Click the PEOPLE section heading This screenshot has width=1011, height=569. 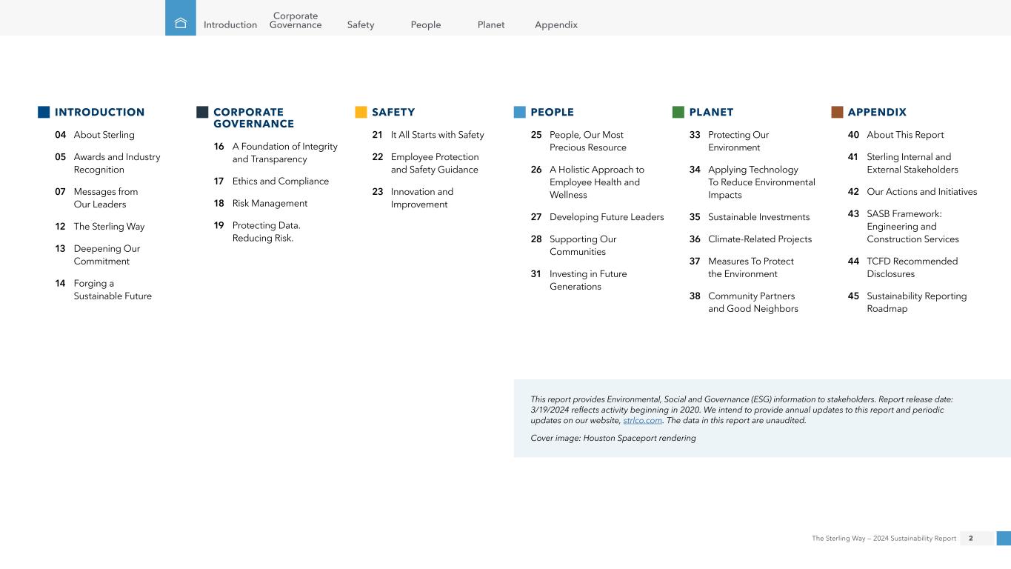pos(552,112)
